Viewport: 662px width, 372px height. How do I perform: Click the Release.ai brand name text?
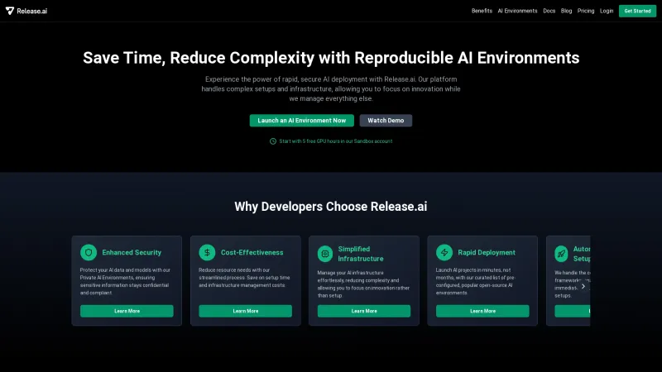click(x=32, y=11)
